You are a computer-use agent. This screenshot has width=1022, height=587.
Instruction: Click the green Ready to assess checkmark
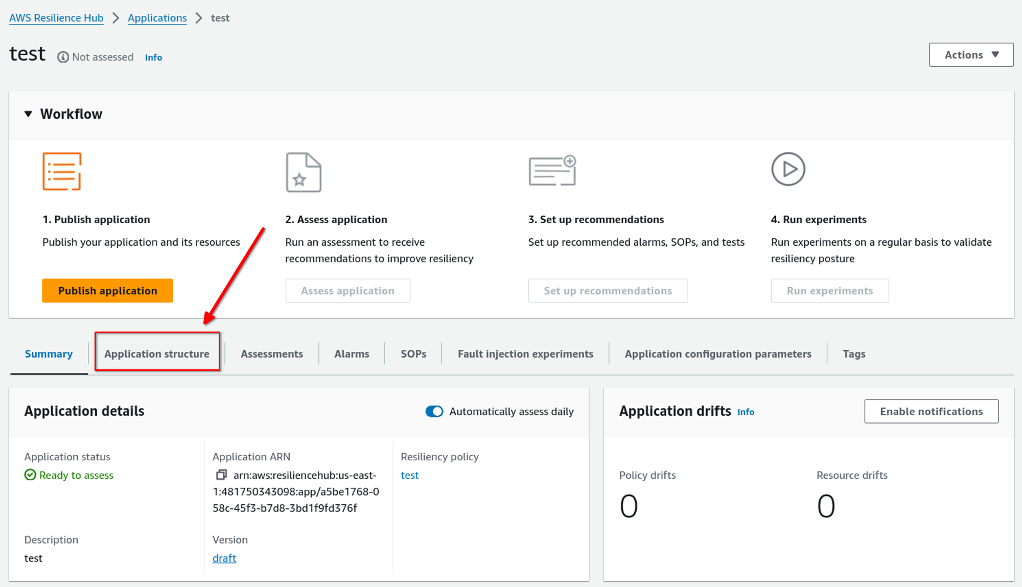(30, 475)
